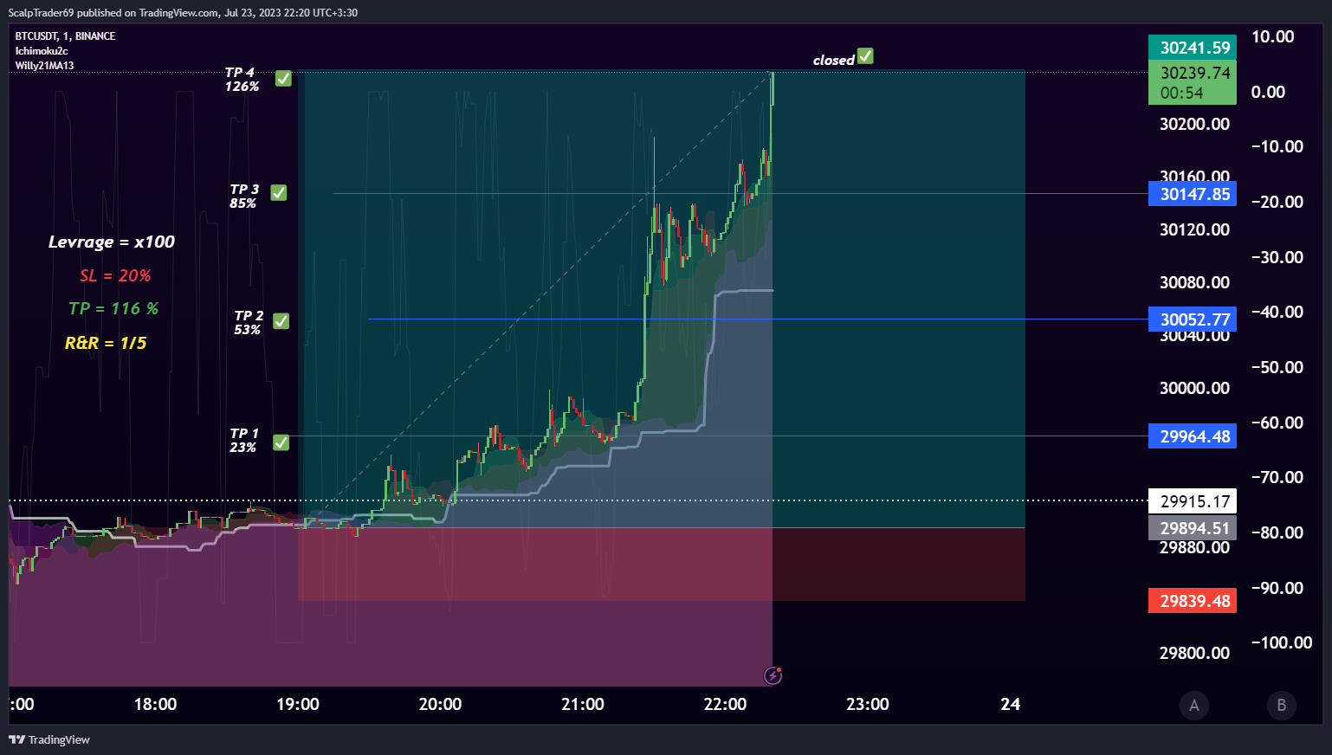Click the 21:00 time axis label

coord(583,704)
